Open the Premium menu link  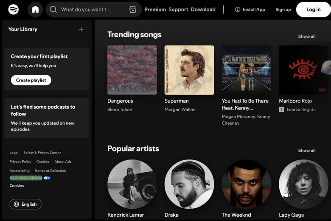coord(155,9)
